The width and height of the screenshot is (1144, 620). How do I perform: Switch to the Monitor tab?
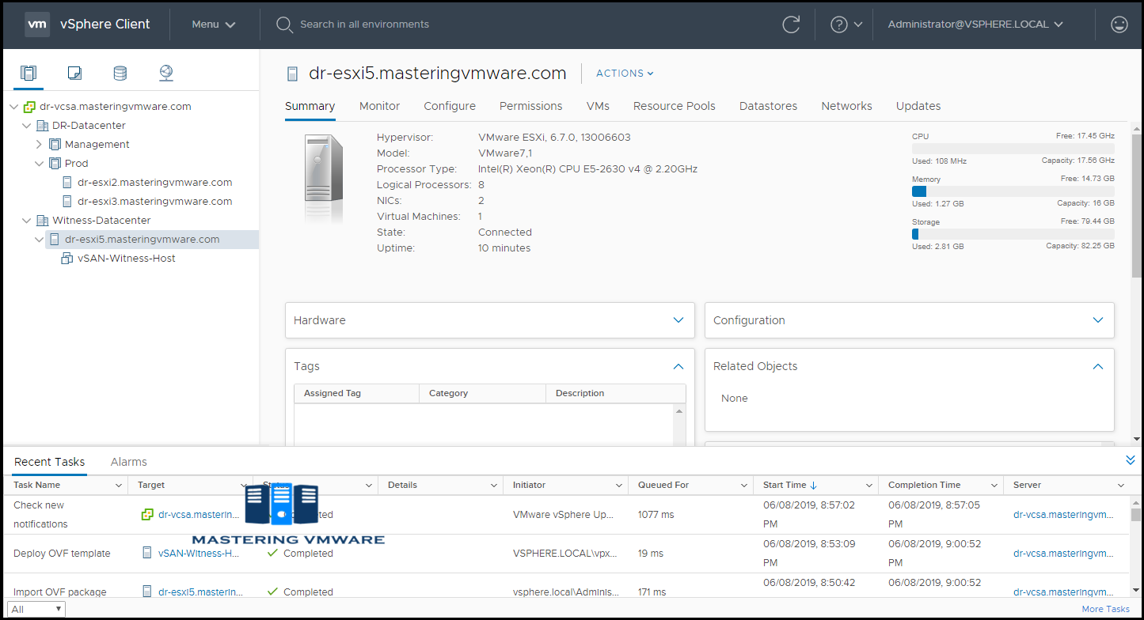coord(379,106)
